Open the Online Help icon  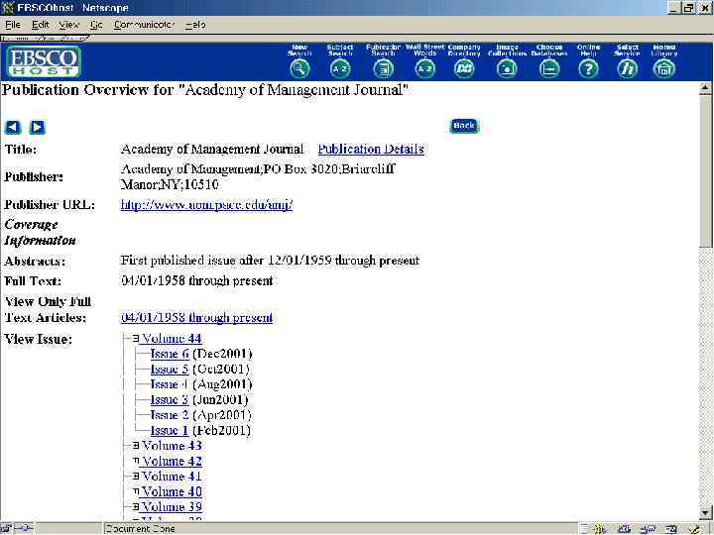pyautogui.click(x=588, y=68)
